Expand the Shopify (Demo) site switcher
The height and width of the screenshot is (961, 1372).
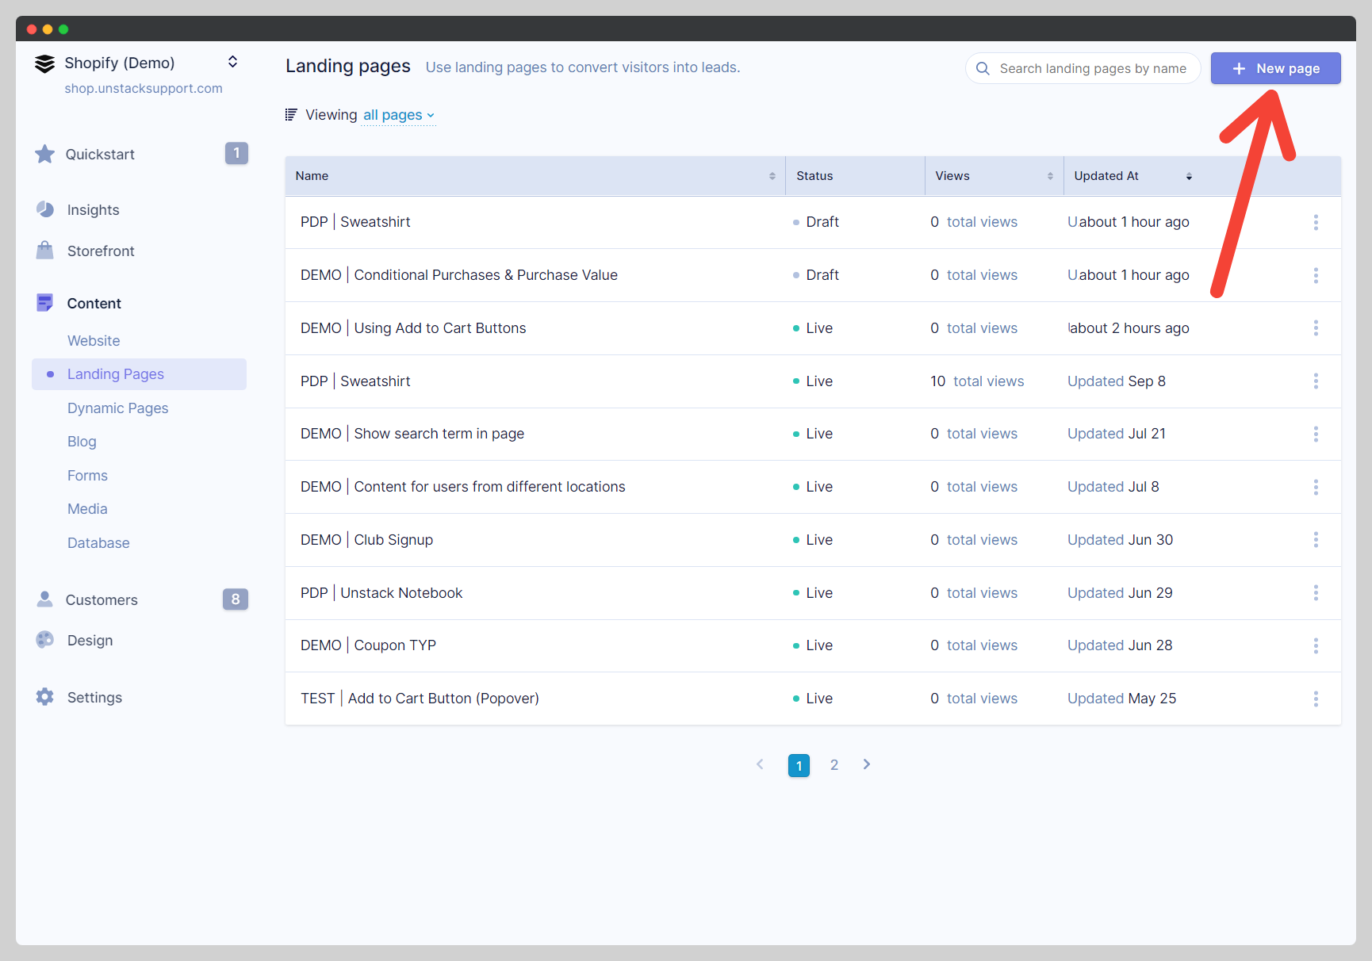[x=232, y=62]
